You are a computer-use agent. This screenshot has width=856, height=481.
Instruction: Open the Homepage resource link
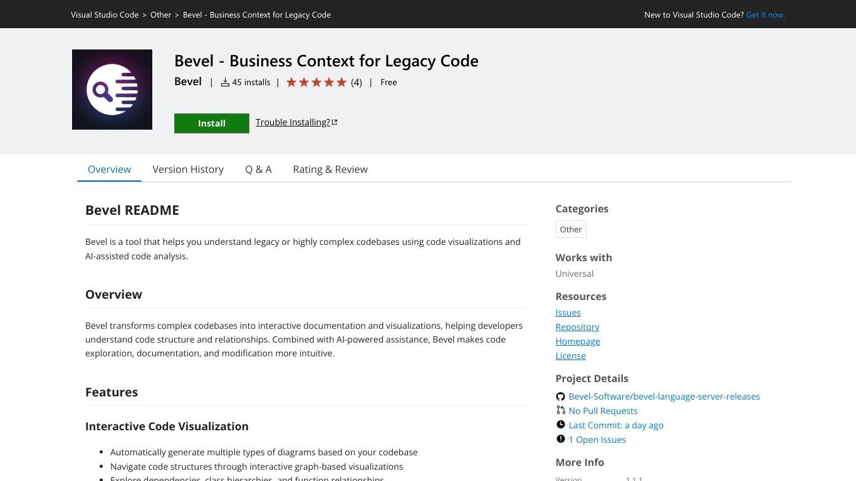pos(578,341)
